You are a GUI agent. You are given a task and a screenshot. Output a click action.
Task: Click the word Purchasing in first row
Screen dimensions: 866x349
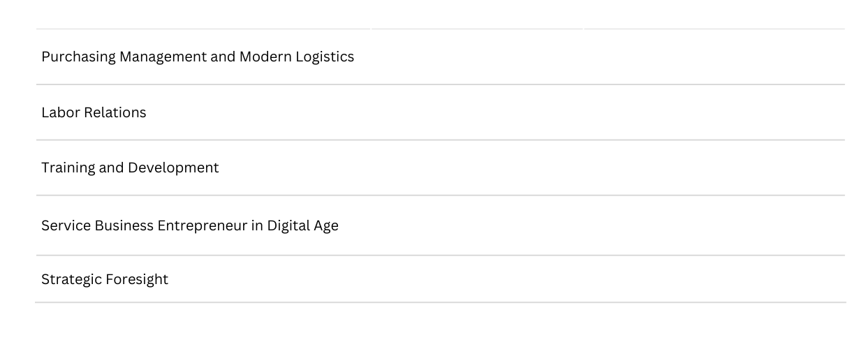tap(78, 57)
